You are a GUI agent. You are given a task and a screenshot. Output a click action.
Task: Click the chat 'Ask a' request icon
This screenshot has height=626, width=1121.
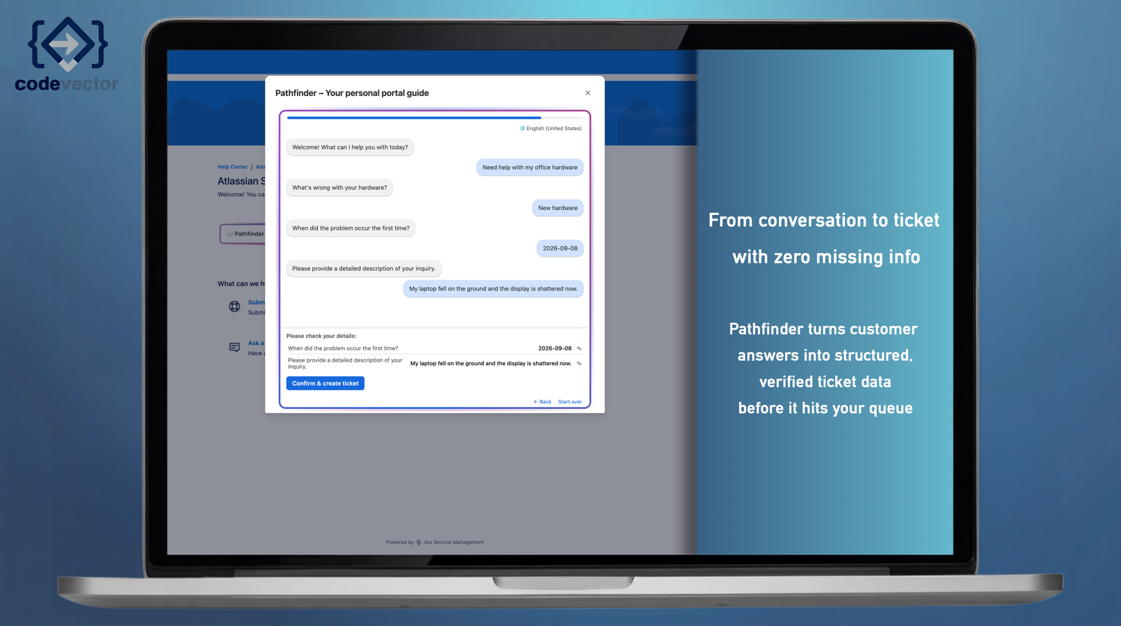click(x=234, y=347)
